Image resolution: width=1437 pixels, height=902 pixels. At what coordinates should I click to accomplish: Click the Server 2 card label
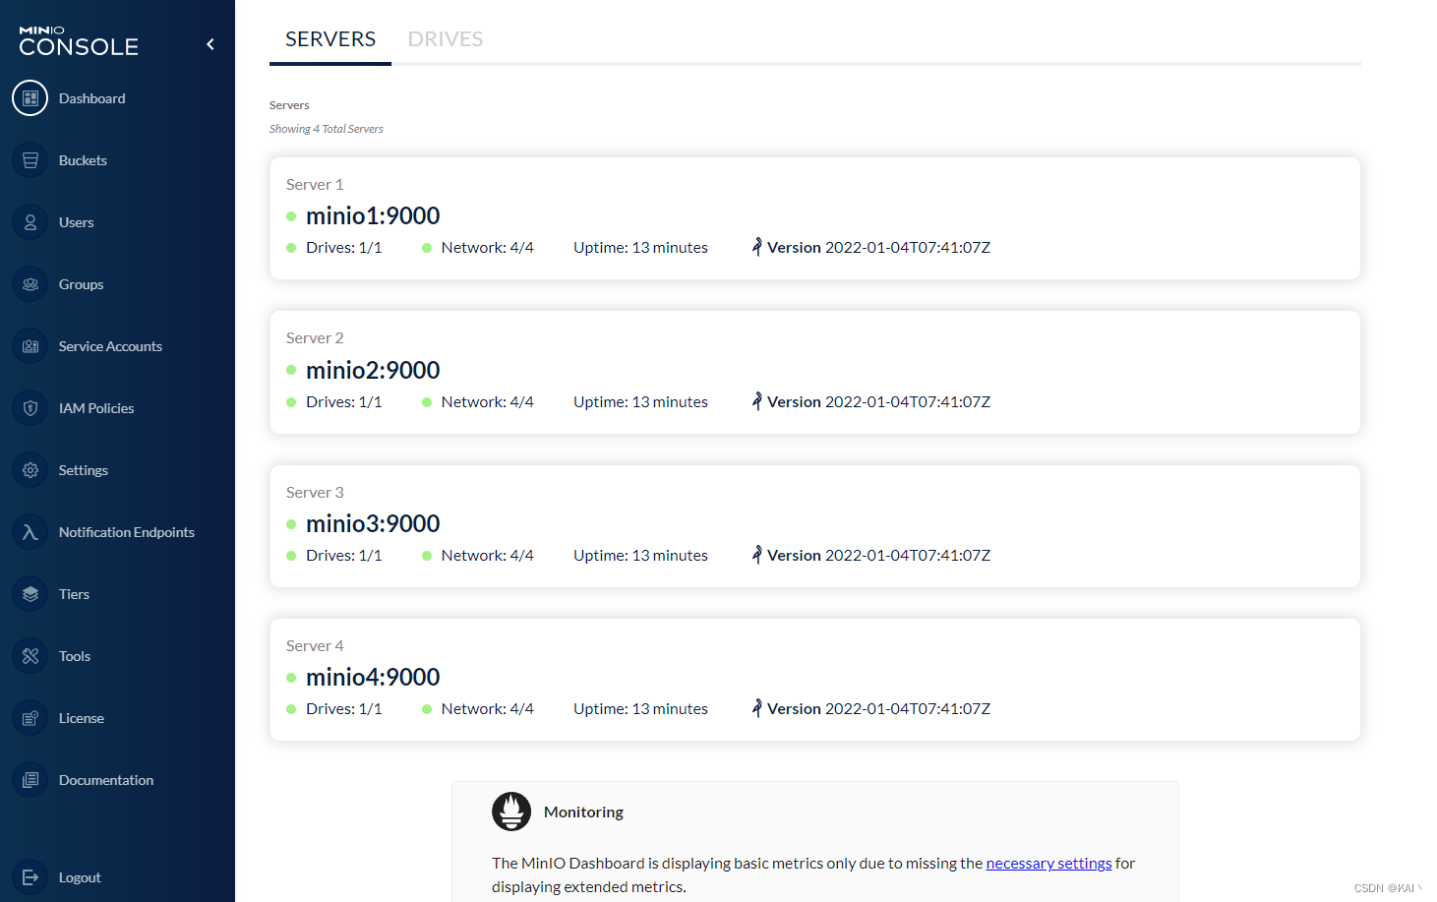pos(315,337)
